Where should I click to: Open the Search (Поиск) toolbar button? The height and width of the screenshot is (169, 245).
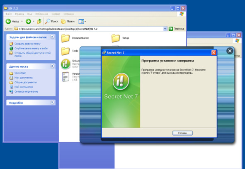pyautogui.click(x=51, y=21)
